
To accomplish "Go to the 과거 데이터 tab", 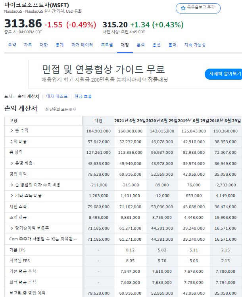I will pyautogui.click(x=82, y=45).
